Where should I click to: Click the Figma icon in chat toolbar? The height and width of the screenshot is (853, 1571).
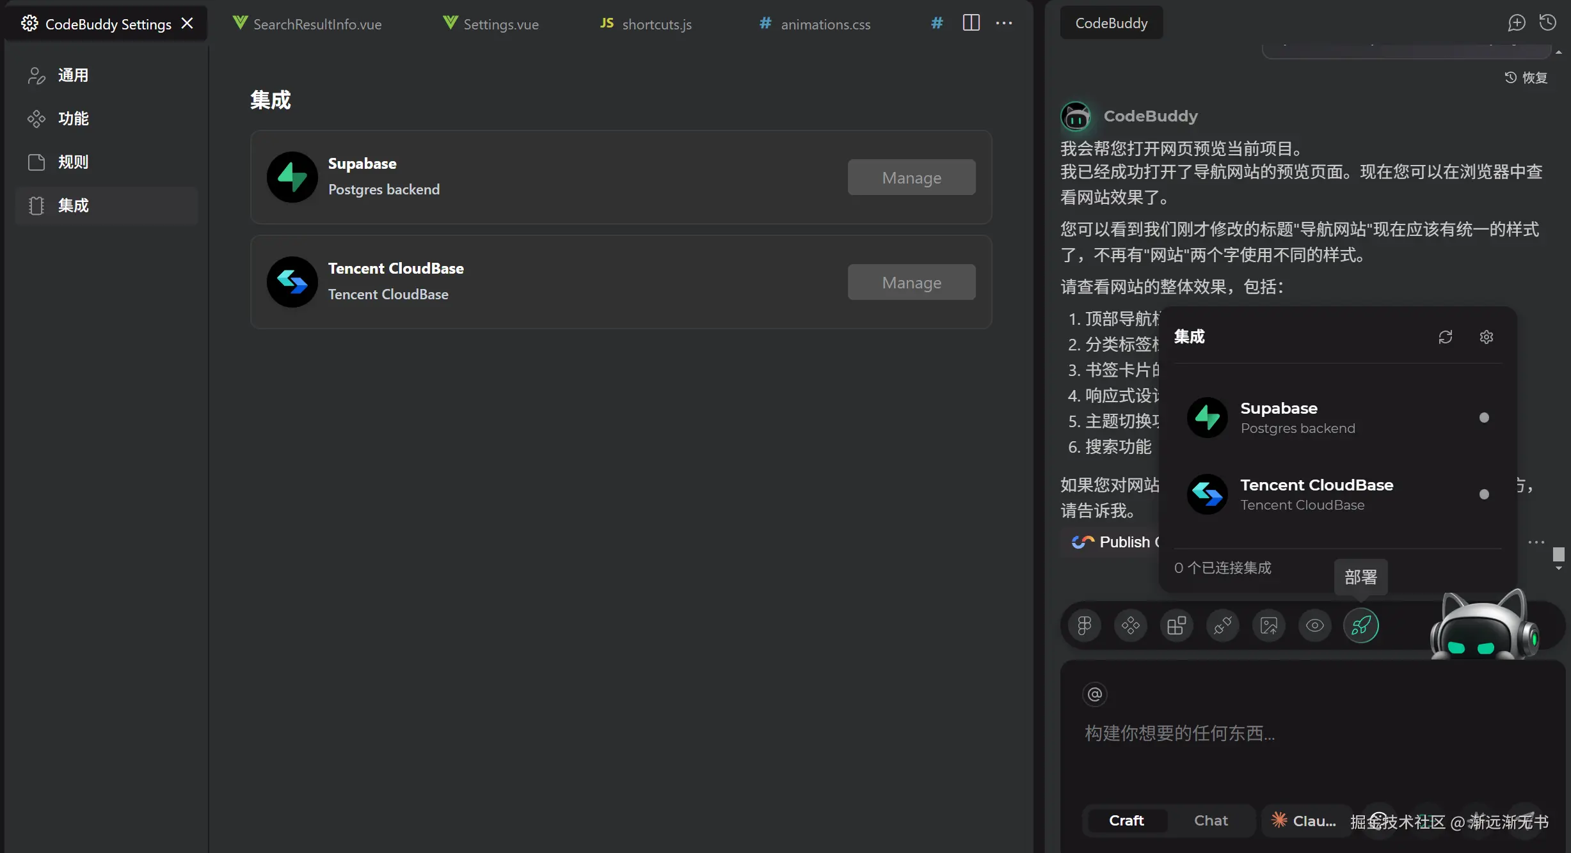pyautogui.click(x=1084, y=625)
